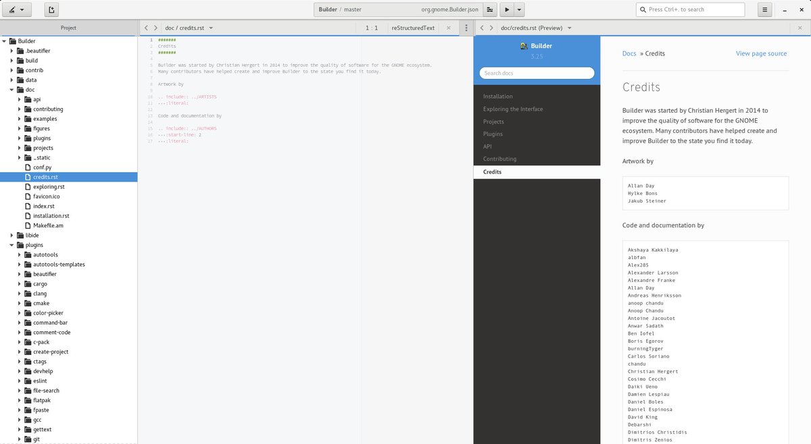The width and height of the screenshot is (811, 444).
Task: Click the clang folder icon
Action: [x=28, y=294]
